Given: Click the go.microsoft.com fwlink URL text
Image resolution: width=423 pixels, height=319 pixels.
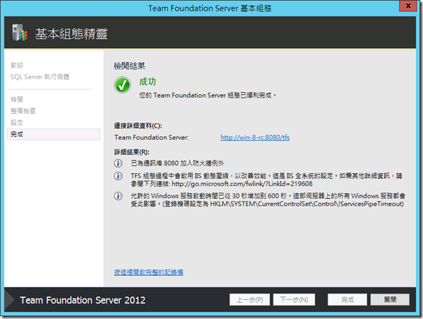Looking at the screenshot, I should coord(242,184).
